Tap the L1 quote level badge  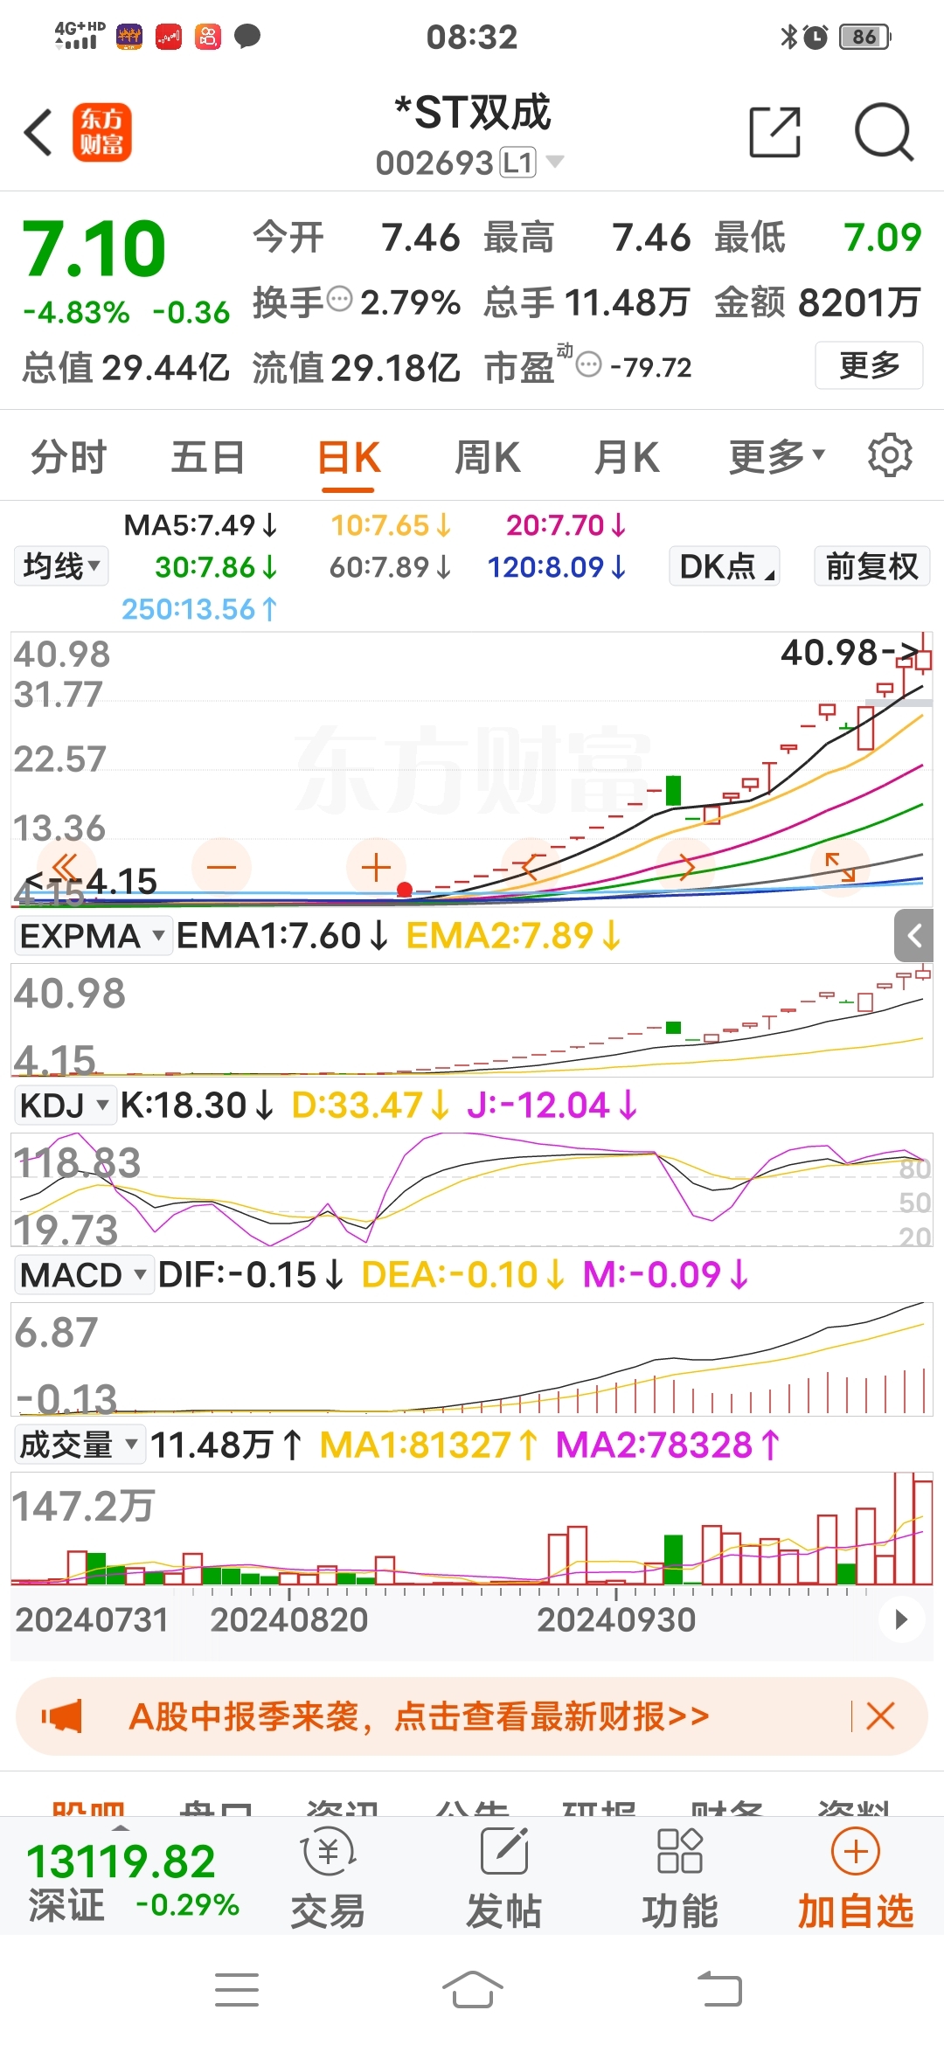point(517,163)
